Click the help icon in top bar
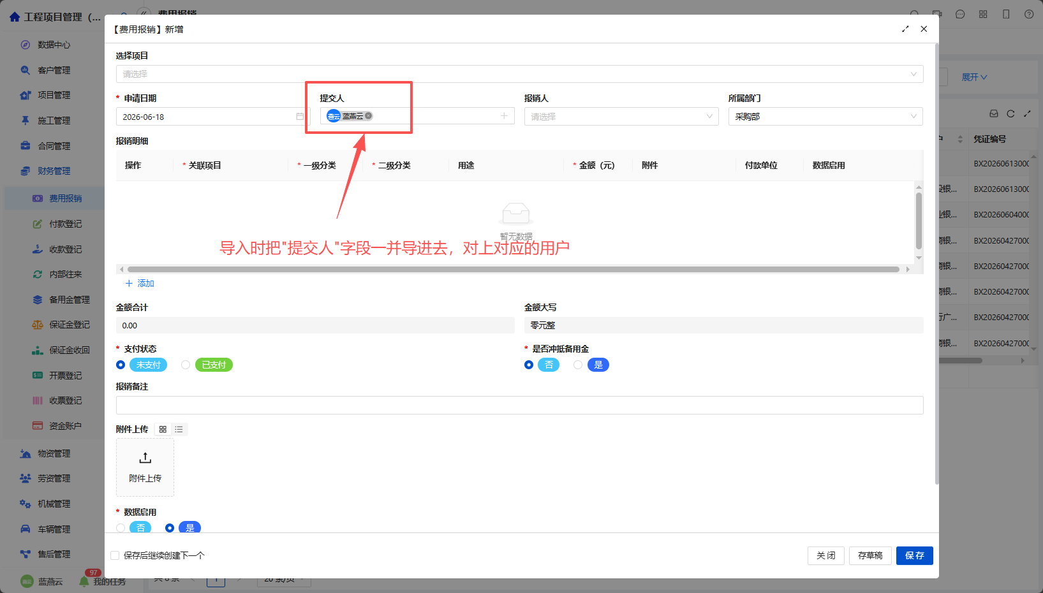1043x593 pixels. [1029, 14]
